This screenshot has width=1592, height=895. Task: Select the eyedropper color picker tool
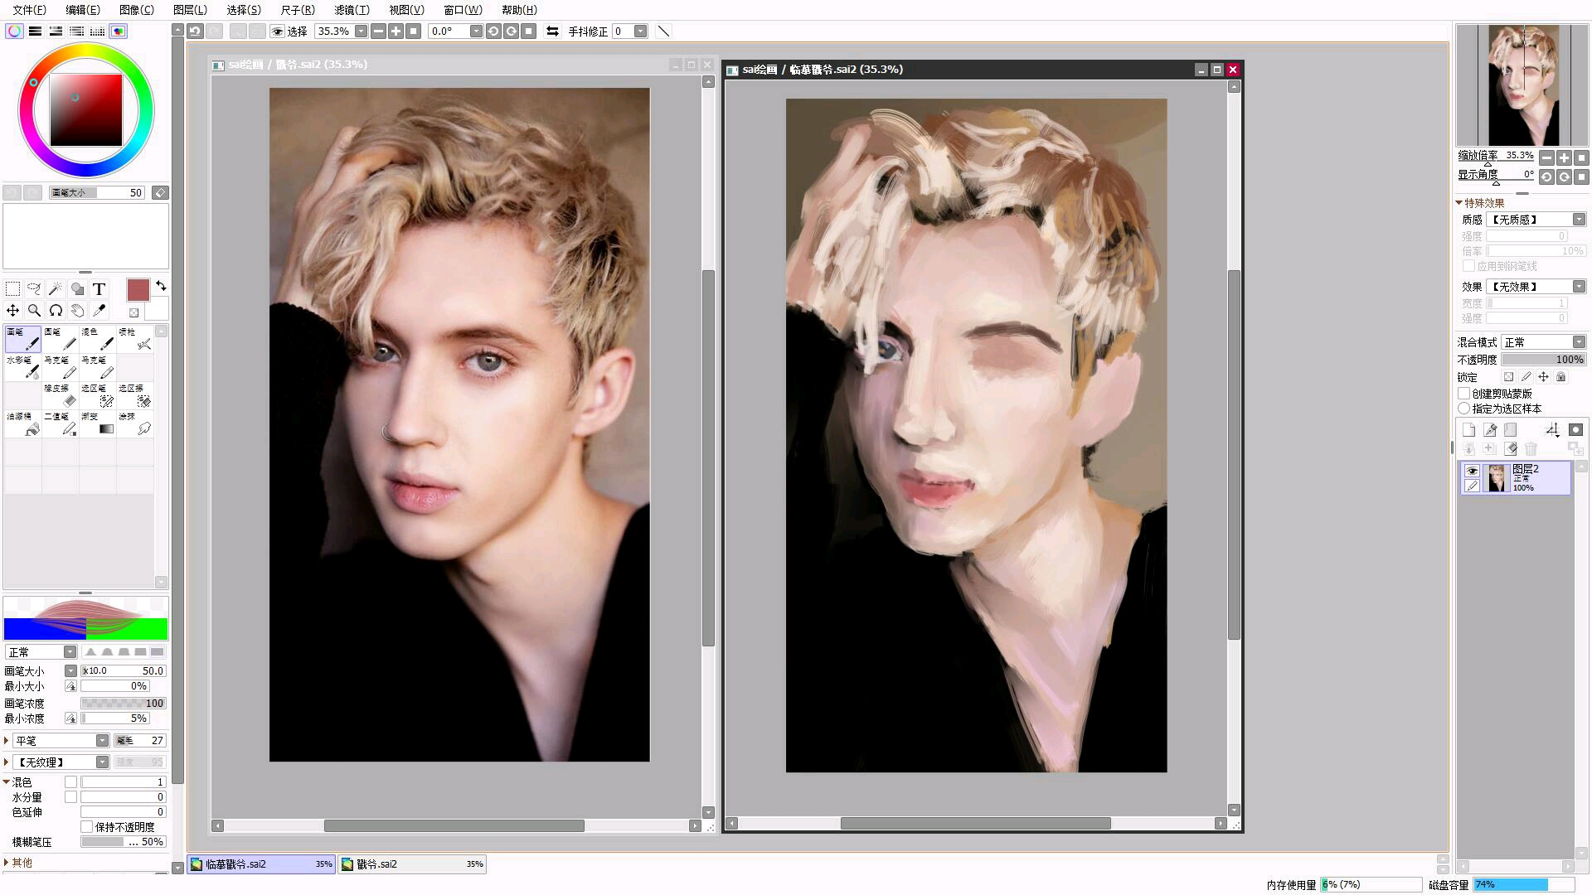99,310
